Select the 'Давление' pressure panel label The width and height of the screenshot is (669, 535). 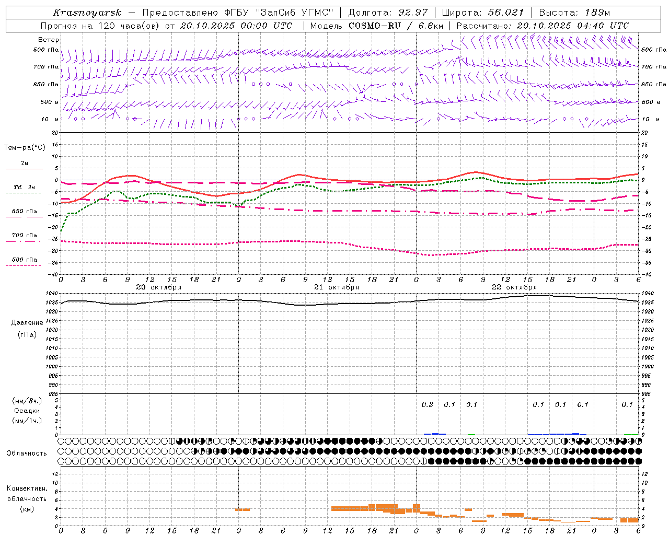(27, 323)
